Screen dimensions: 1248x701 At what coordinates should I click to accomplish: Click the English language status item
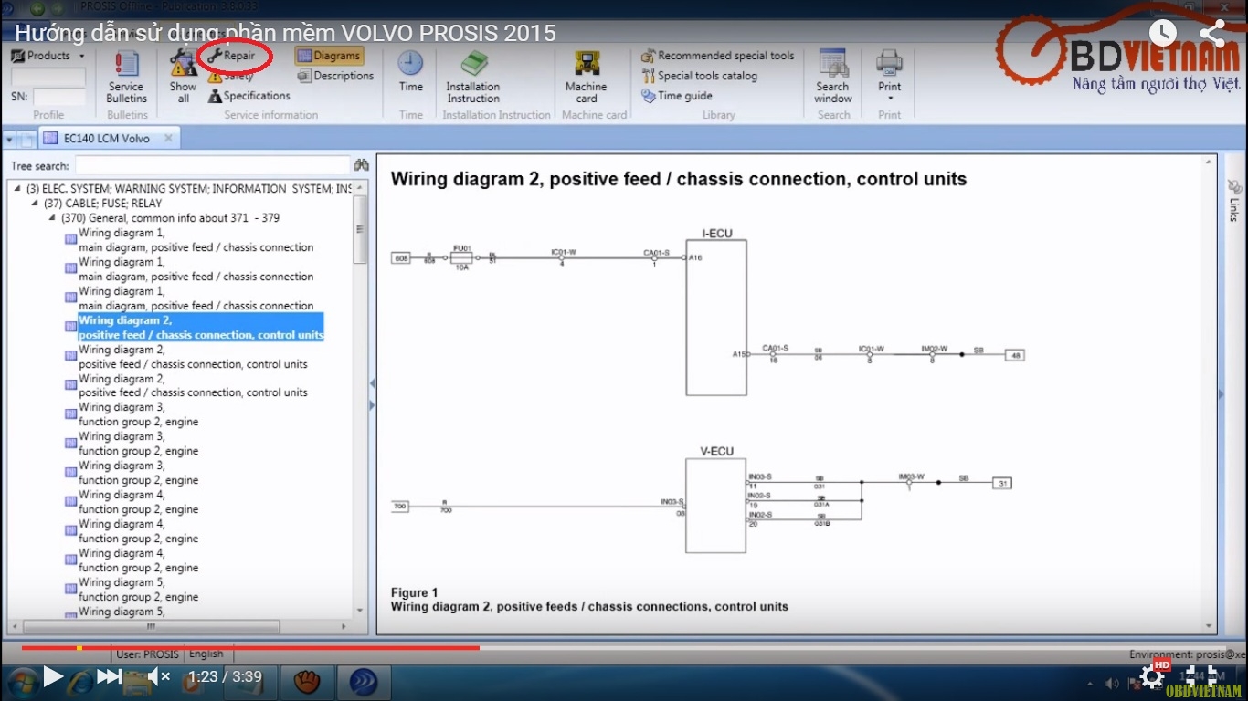(206, 654)
